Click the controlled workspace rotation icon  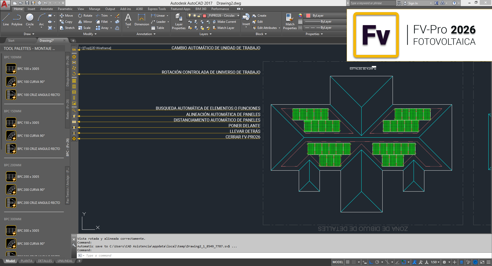(74, 74)
